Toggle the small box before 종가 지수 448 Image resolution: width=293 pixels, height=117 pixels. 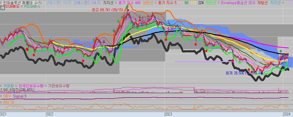click(116, 3)
